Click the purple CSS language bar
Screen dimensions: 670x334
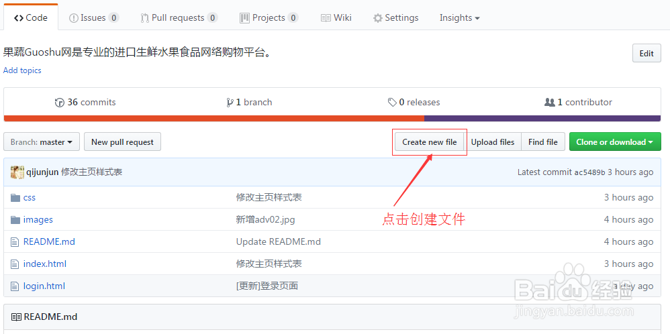point(542,118)
